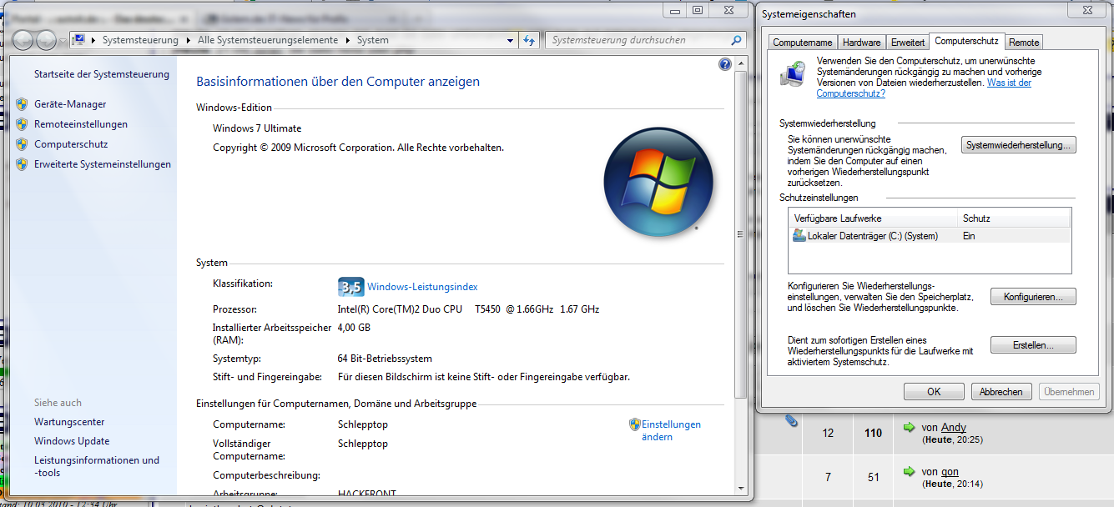Open the address bar history dropdown arrow
Screen dimensions: 1114x507
coord(512,40)
